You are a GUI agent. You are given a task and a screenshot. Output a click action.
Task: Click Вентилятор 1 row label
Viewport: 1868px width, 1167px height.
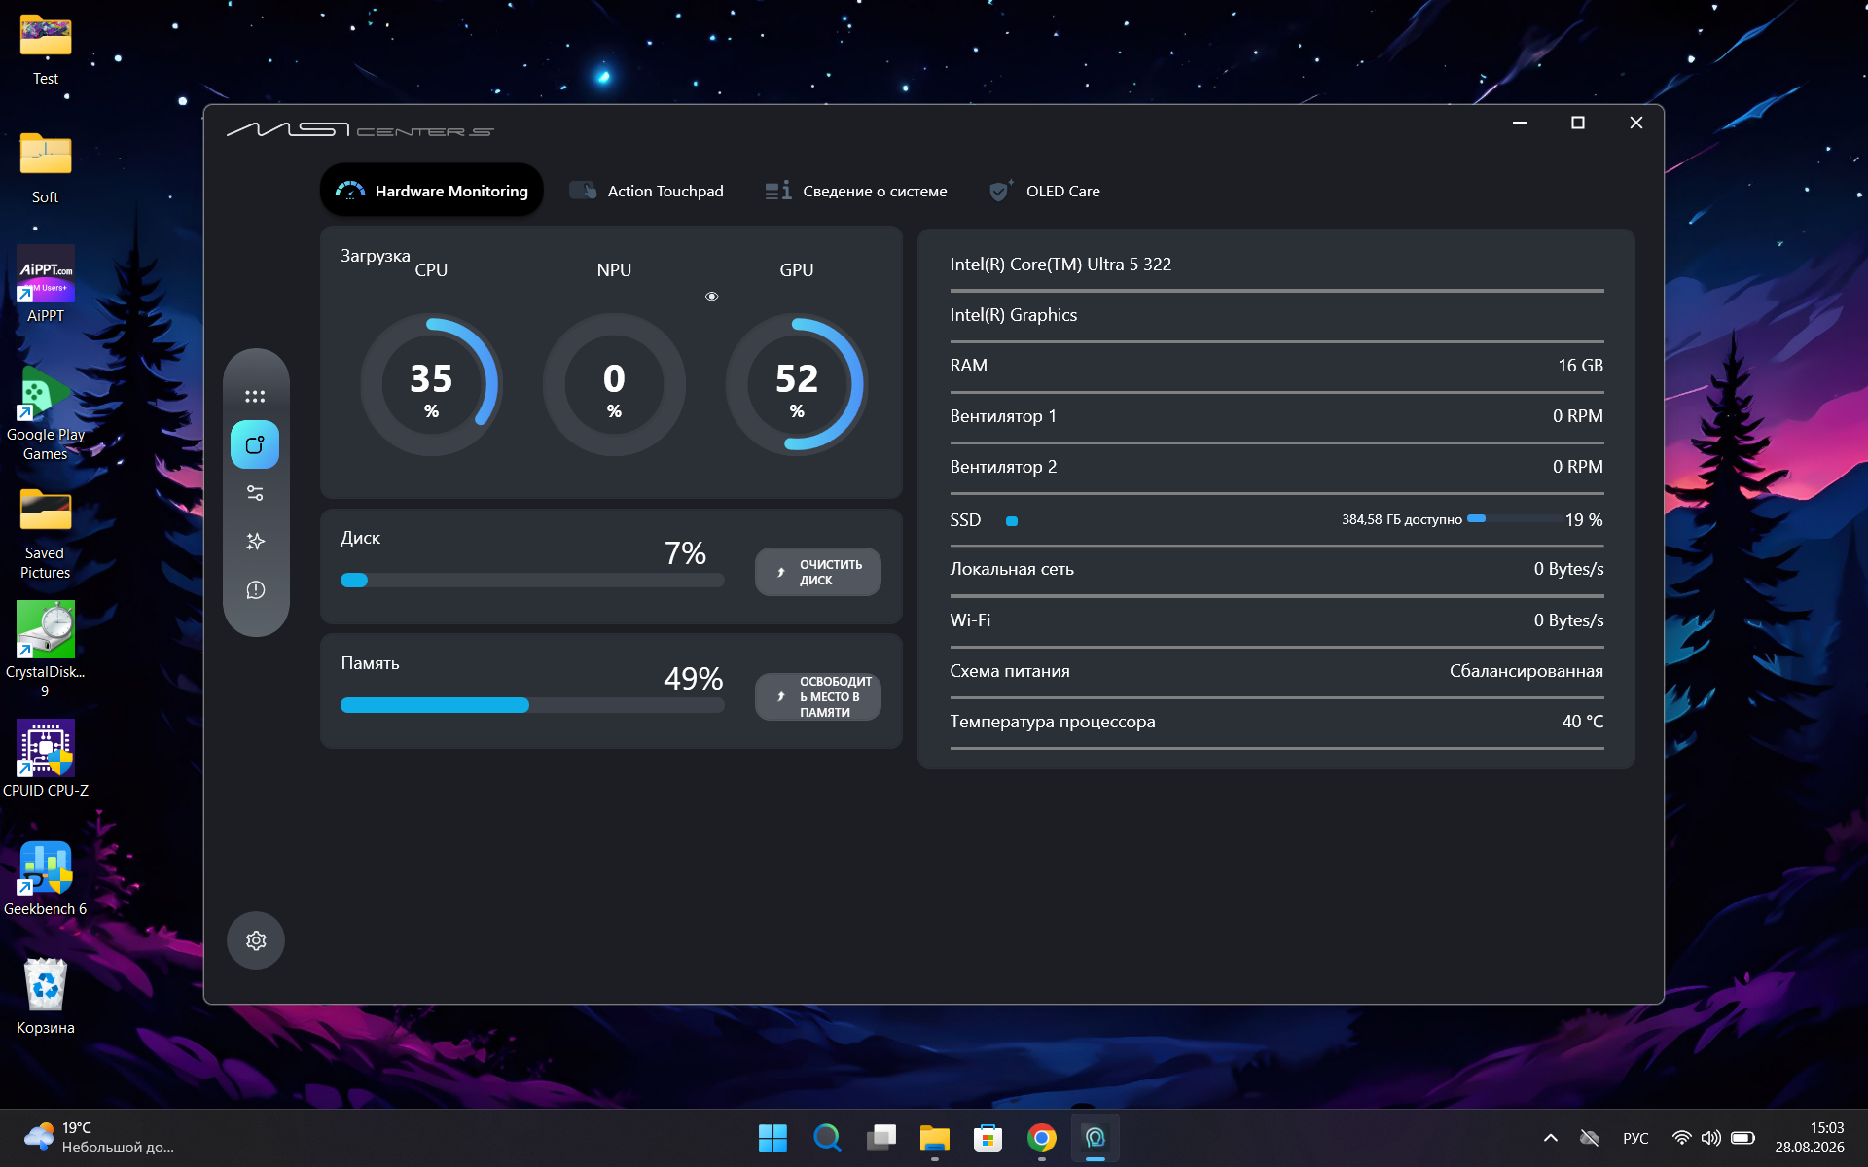tap(1003, 416)
